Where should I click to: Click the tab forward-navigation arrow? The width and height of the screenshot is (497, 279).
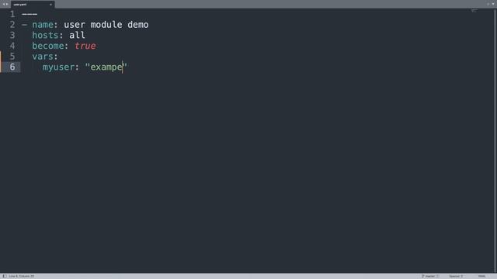(x=7, y=5)
